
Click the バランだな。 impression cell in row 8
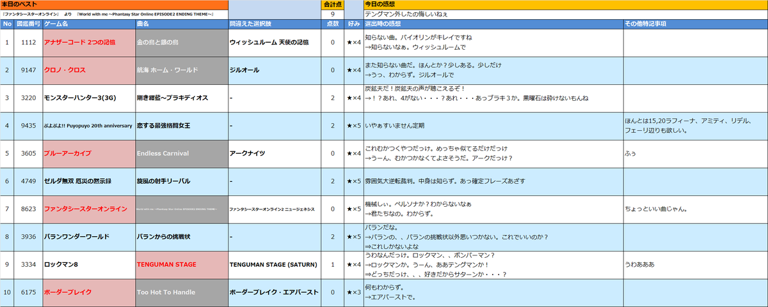tap(493, 237)
